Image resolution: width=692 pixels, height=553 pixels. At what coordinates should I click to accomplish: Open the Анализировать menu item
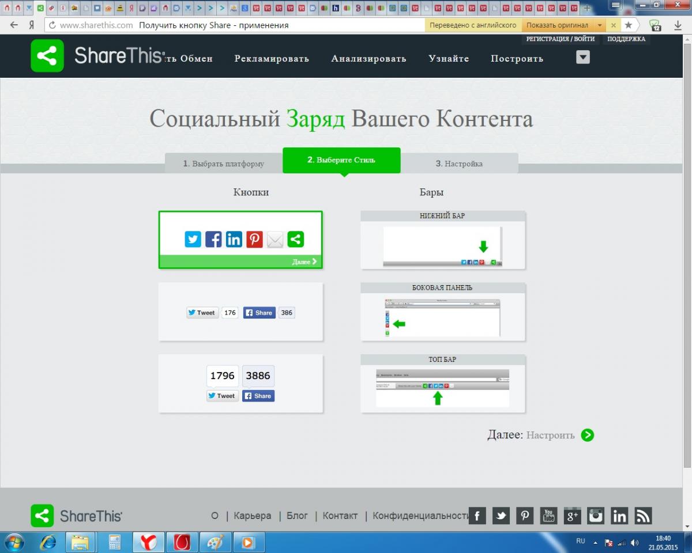point(368,59)
